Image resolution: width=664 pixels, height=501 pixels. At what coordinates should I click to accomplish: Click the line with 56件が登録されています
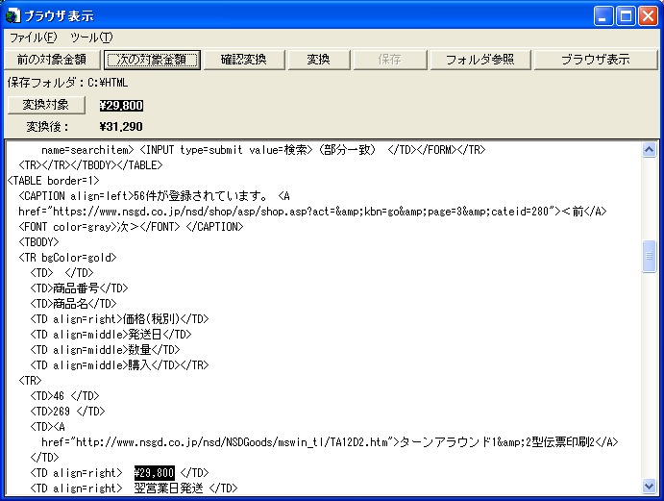[154, 196]
